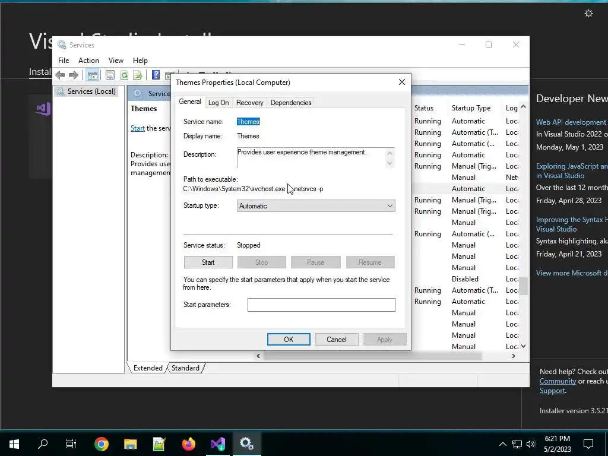Click the Visual Studio product icon in Installer
This screenshot has width=608, height=456.
[x=43, y=109]
